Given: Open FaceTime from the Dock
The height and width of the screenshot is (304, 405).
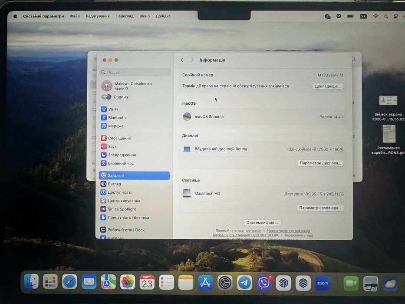Looking at the screenshot, I should tap(351, 283).
